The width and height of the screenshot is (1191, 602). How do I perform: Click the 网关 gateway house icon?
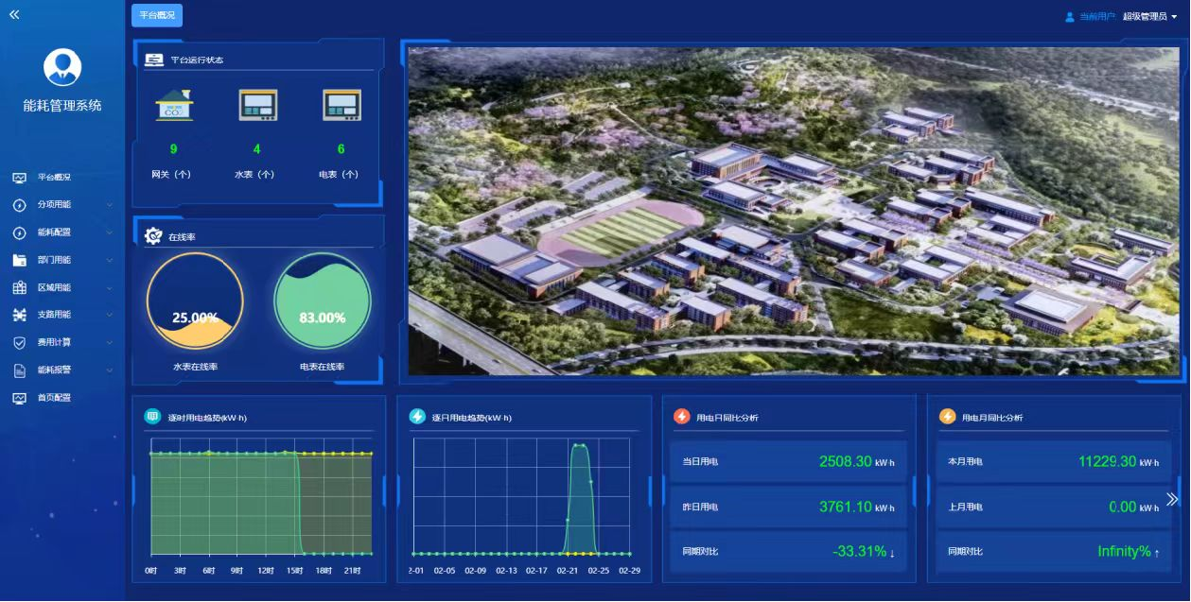(x=174, y=105)
